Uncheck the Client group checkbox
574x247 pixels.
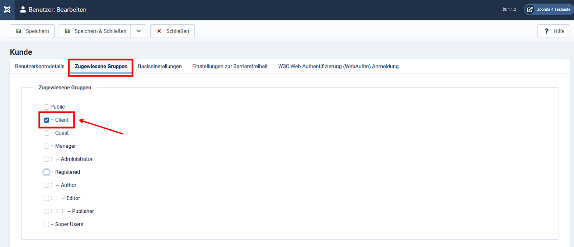click(46, 120)
